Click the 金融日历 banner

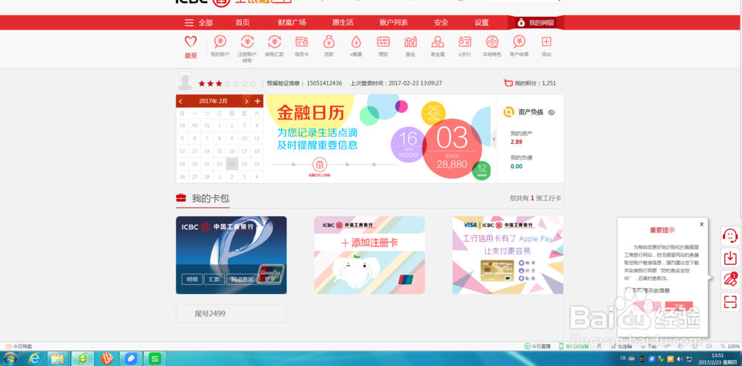pyautogui.click(x=381, y=139)
